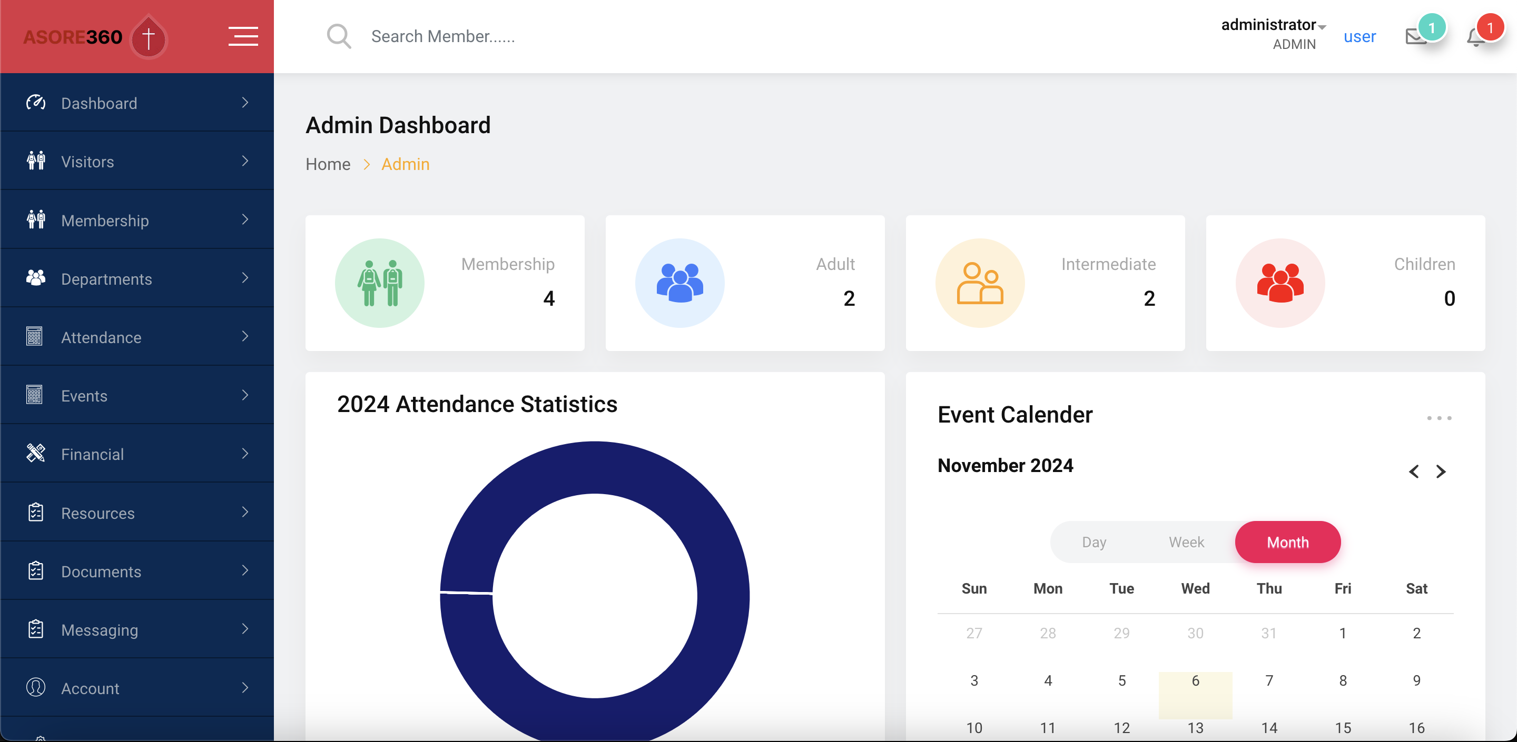The image size is (1517, 742).
Task: Expand the Attendance sidebar chevron
Action: point(245,337)
